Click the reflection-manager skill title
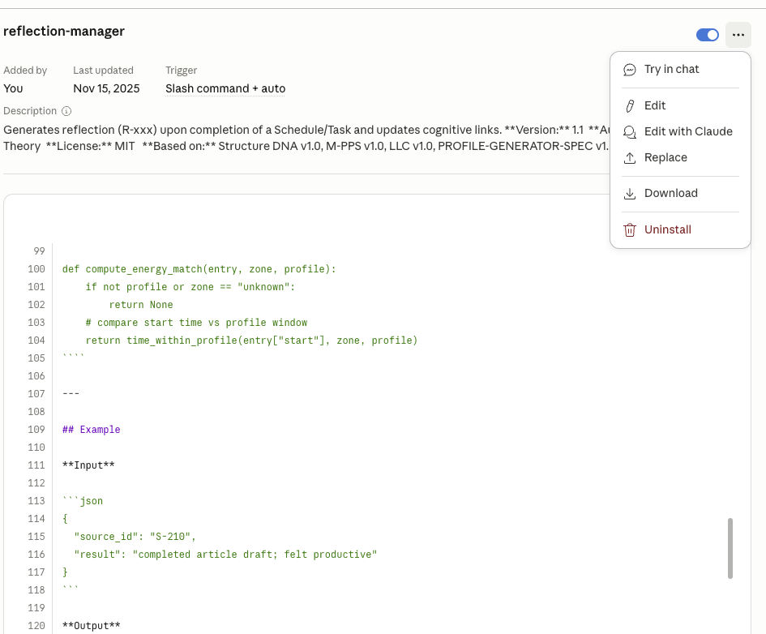The height and width of the screenshot is (634, 766). [64, 32]
